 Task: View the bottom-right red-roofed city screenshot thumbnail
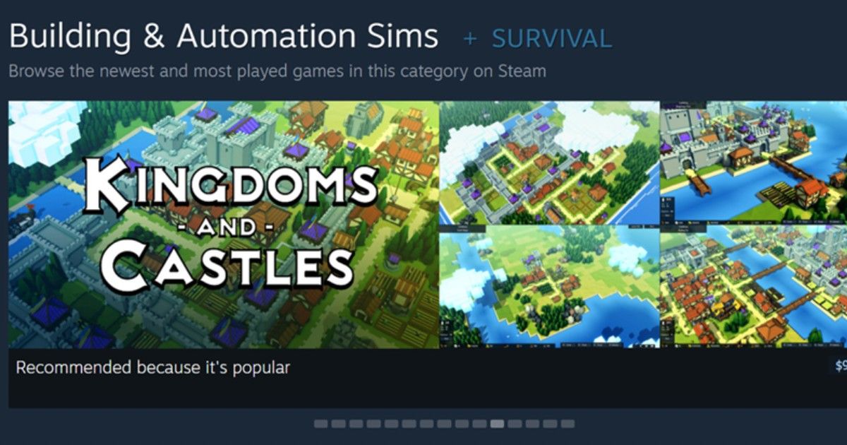tap(753, 287)
